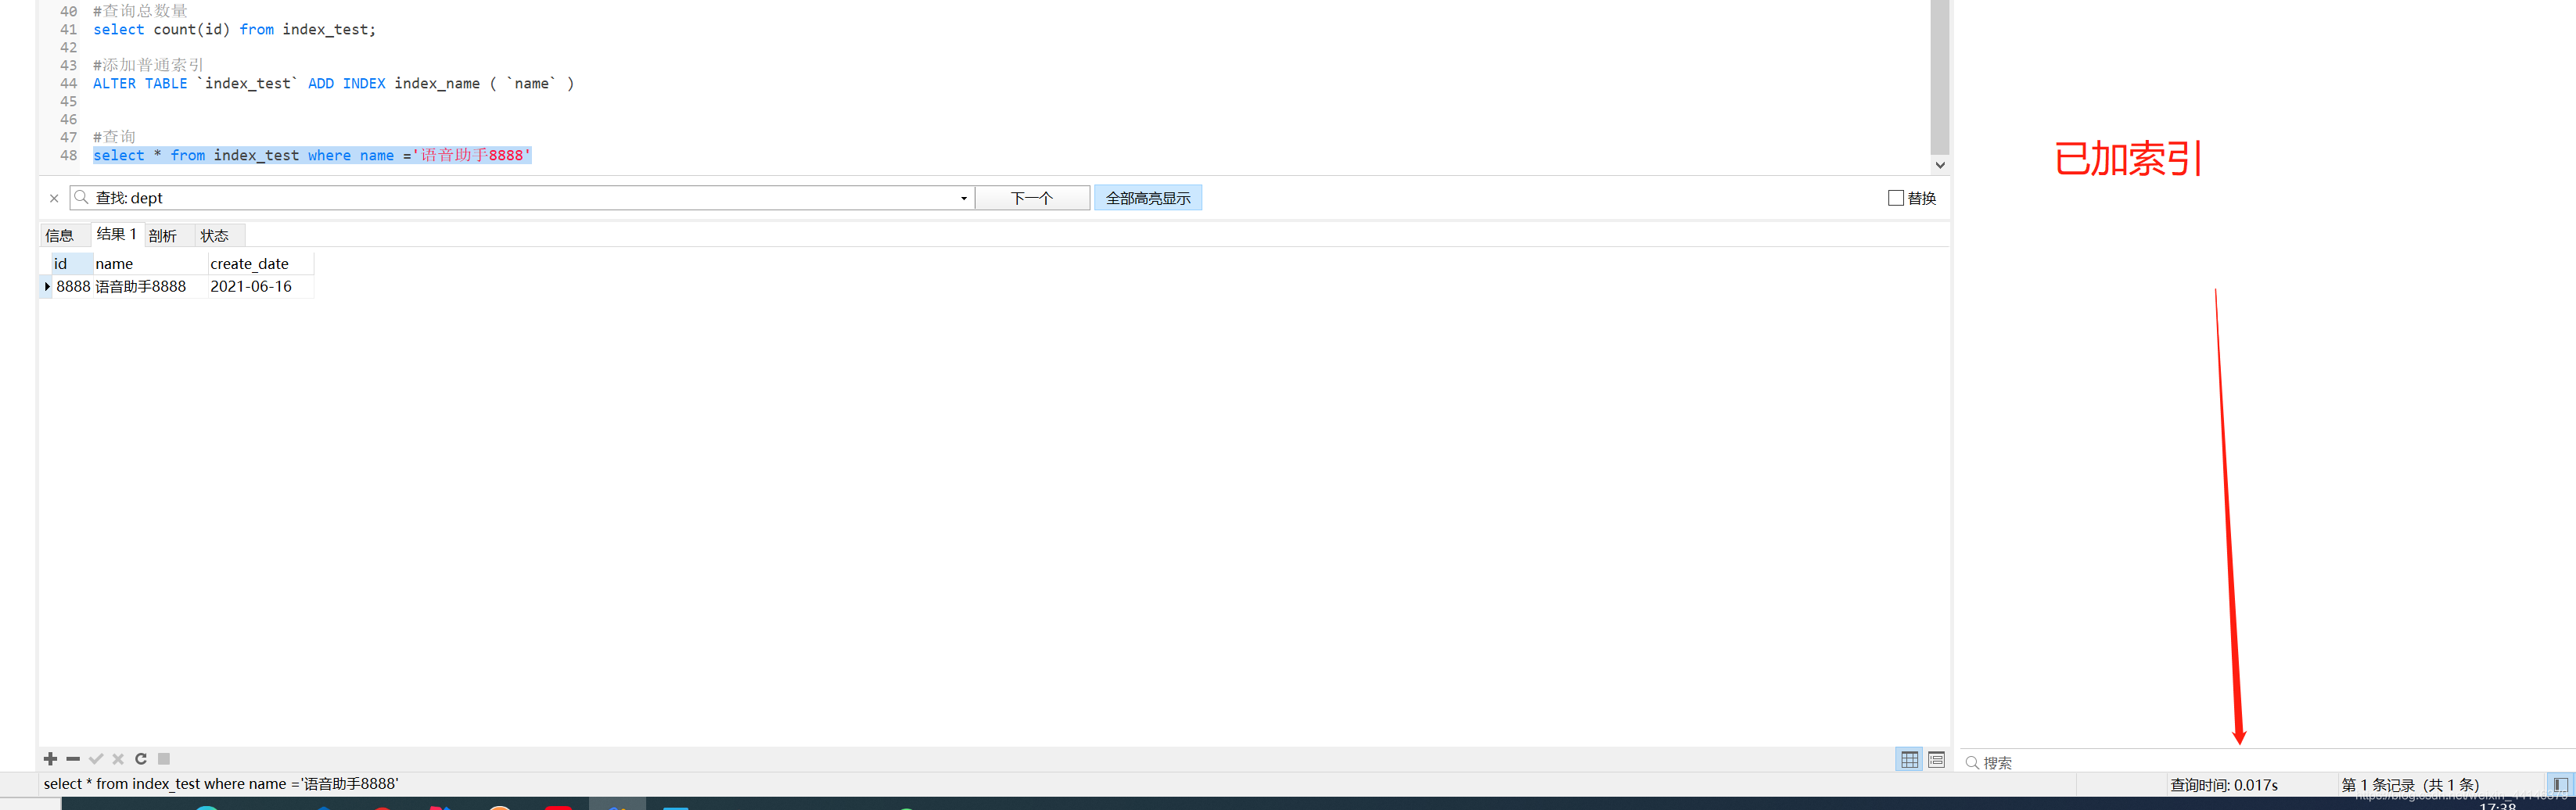Click the 第 1 条记录 (共 1 条) status entry
Viewport: 2576px width, 810px height.
click(2410, 785)
